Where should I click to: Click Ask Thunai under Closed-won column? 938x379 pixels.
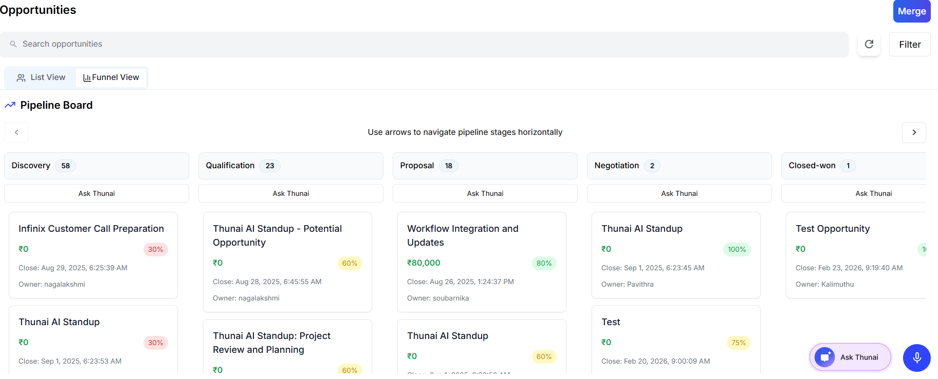pos(854,193)
